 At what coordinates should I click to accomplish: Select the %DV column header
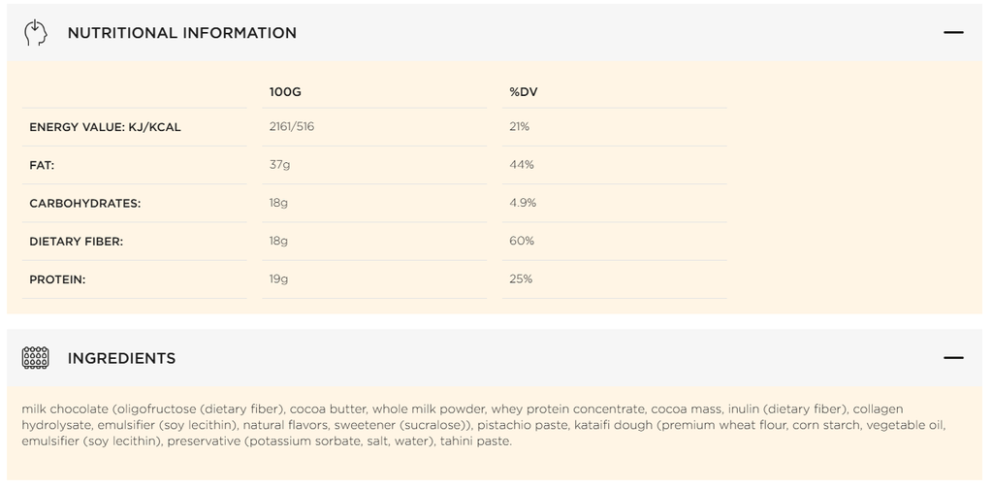[524, 92]
